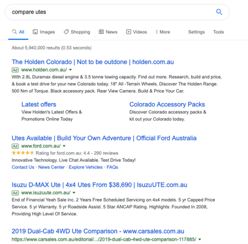Open The Holden Colorado ad headline
Viewport: 248px width, 244px height.
(x=93, y=62)
